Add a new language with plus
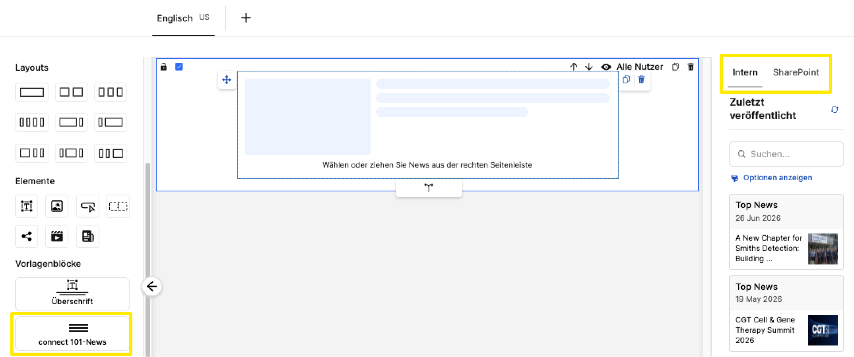Image resolution: width=854 pixels, height=357 pixels. [246, 18]
